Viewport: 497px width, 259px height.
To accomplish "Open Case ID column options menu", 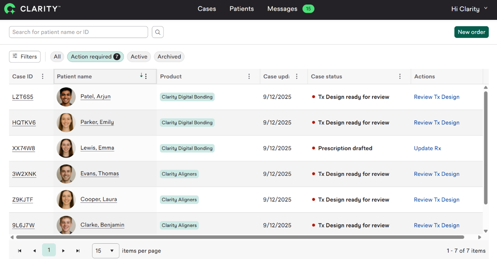I will point(43,76).
